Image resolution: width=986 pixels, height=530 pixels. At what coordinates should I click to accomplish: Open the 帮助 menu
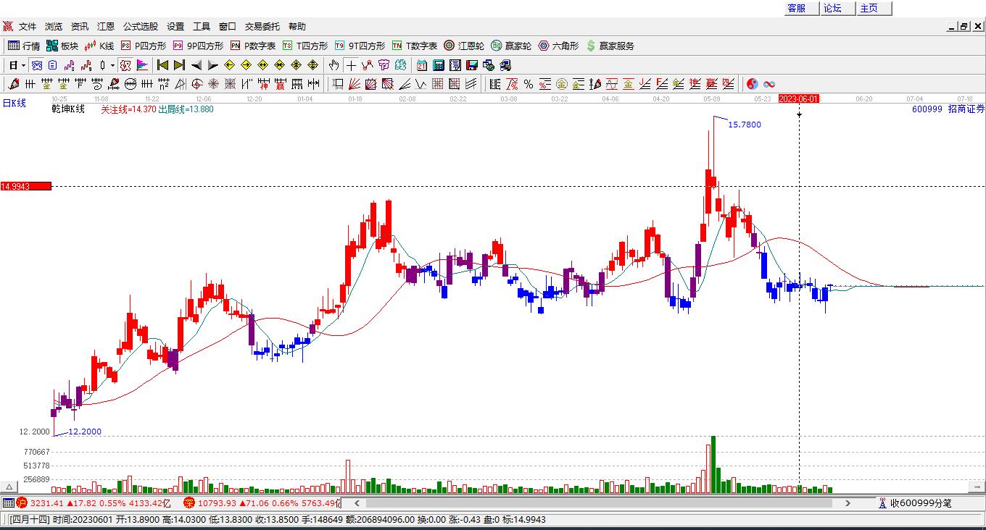tap(297, 27)
